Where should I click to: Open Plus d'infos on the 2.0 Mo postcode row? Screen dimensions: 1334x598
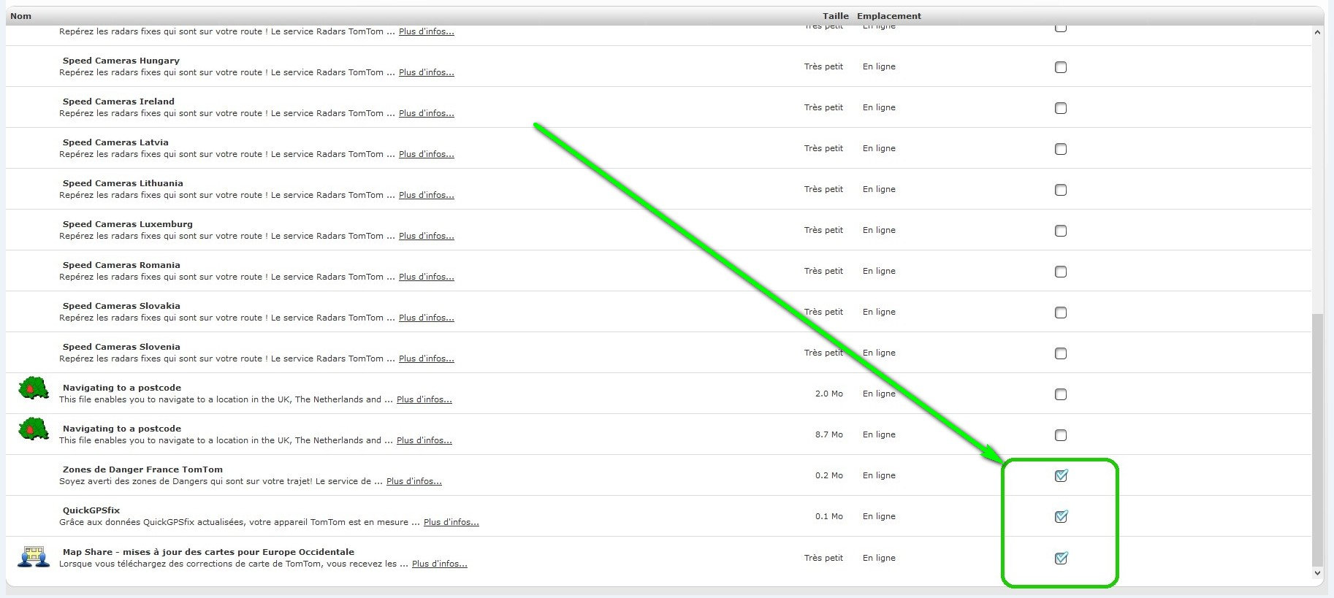click(x=424, y=399)
